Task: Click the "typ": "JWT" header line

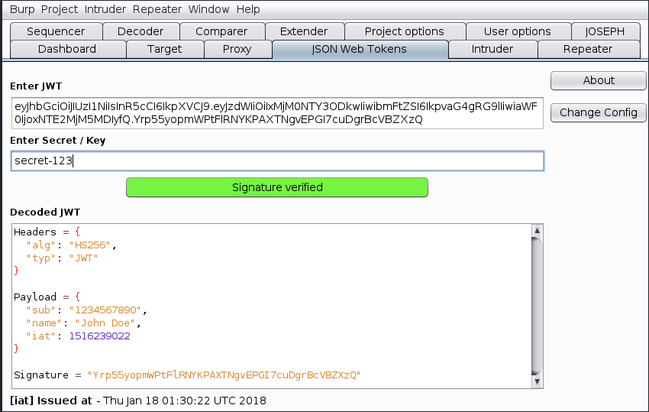Action: (62, 258)
